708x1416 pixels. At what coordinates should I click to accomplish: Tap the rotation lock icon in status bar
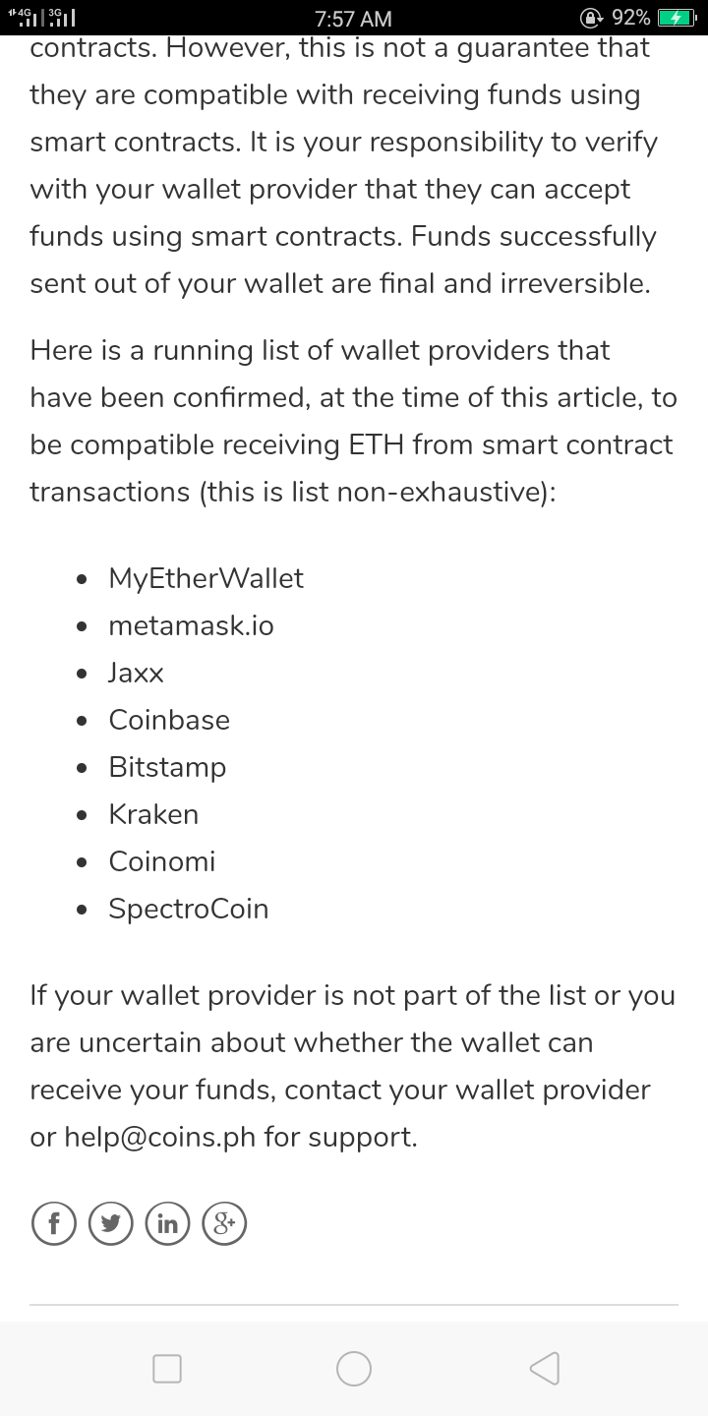tap(592, 18)
